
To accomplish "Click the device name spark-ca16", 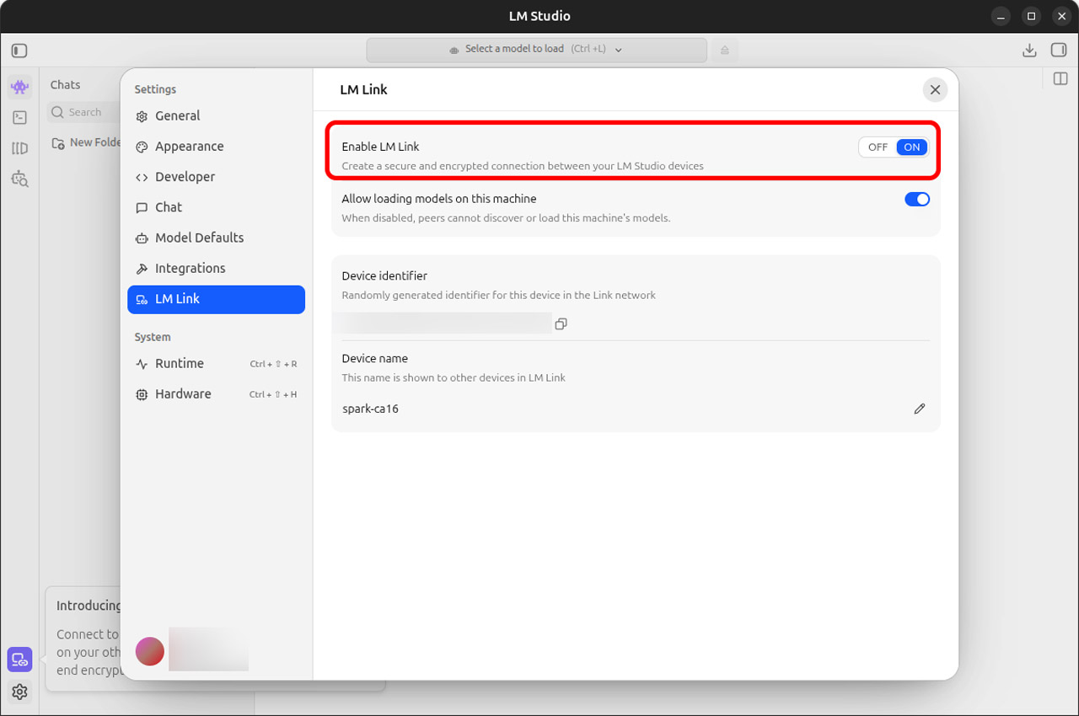I will tap(370, 409).
